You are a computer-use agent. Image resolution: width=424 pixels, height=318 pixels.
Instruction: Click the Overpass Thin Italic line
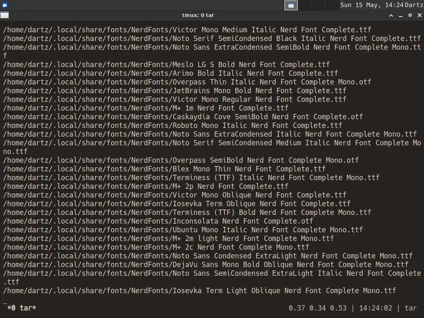pos(187,82)
